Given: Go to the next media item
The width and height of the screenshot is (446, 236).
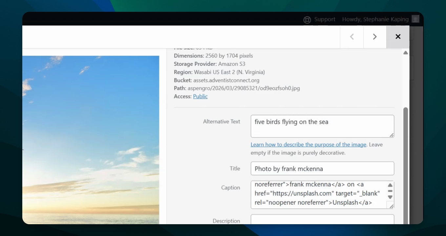Looking at the screenshot, I should click(x=375, y=37).
